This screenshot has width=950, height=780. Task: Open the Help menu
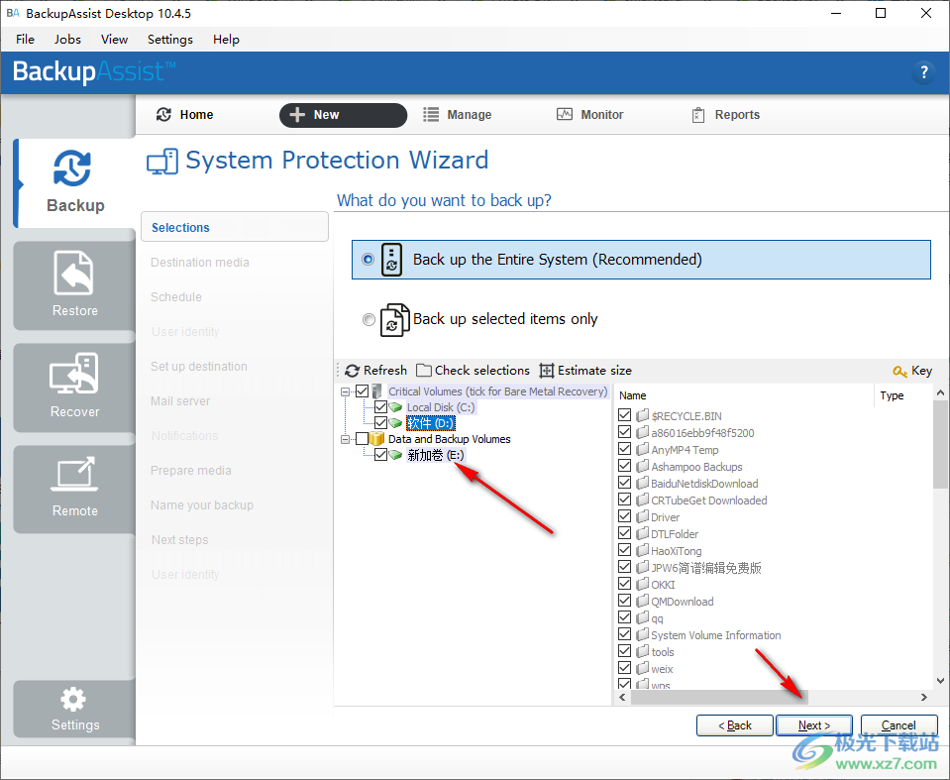(x=226, y=40)
